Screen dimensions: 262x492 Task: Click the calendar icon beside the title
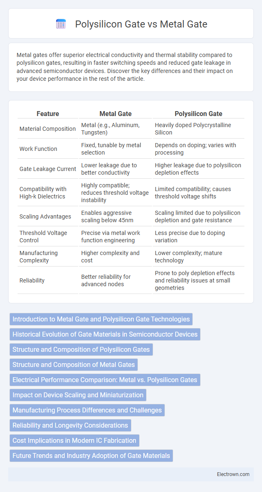(x=61, y=24)
